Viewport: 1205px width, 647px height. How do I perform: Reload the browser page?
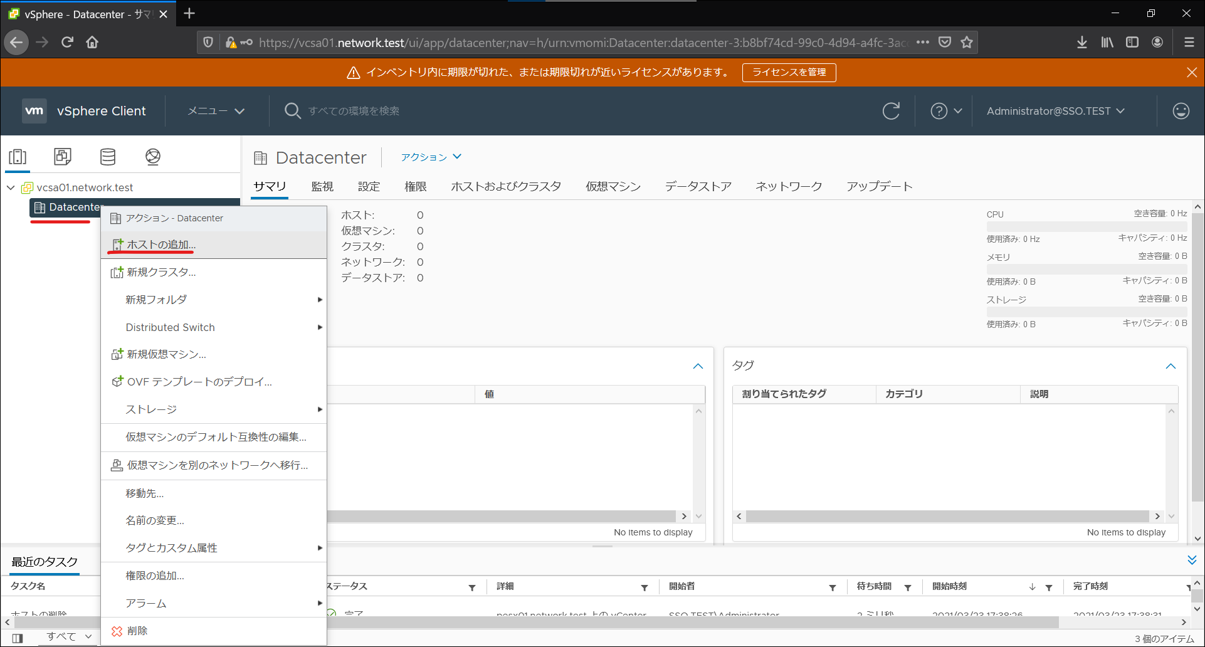[67, 42]
